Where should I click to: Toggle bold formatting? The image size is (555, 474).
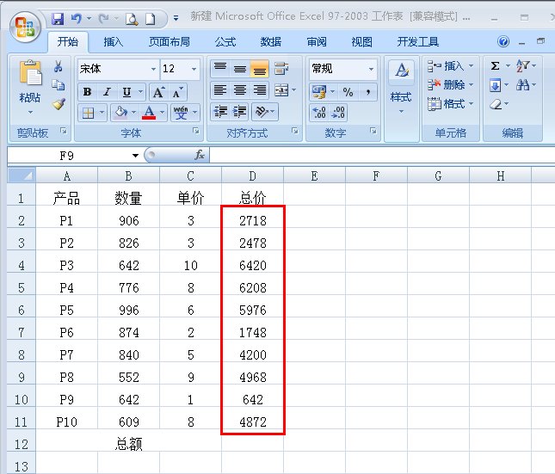pyautogui.click(x=87, y=92)
